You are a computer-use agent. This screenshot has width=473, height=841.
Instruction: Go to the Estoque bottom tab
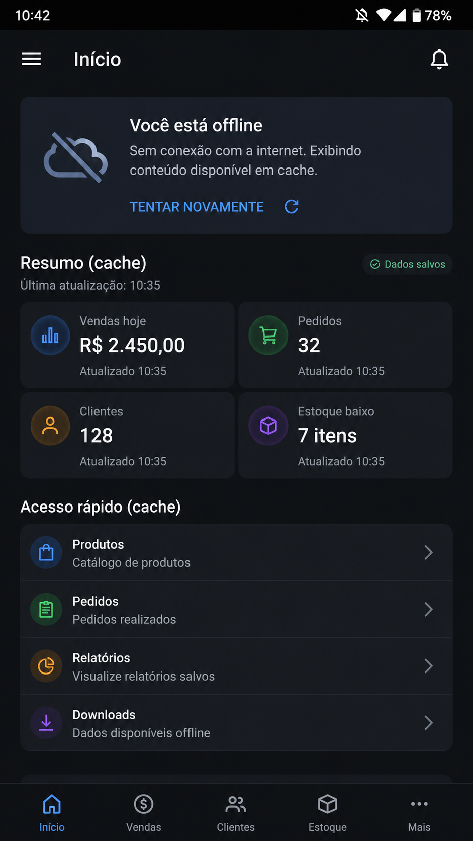pos(328,813)
